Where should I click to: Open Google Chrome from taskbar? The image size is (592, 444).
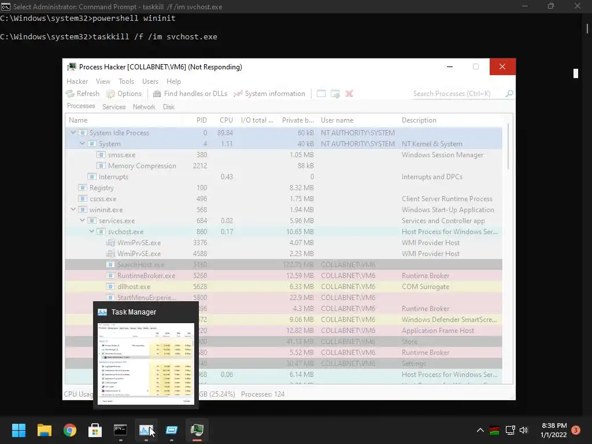click(70, 430)
